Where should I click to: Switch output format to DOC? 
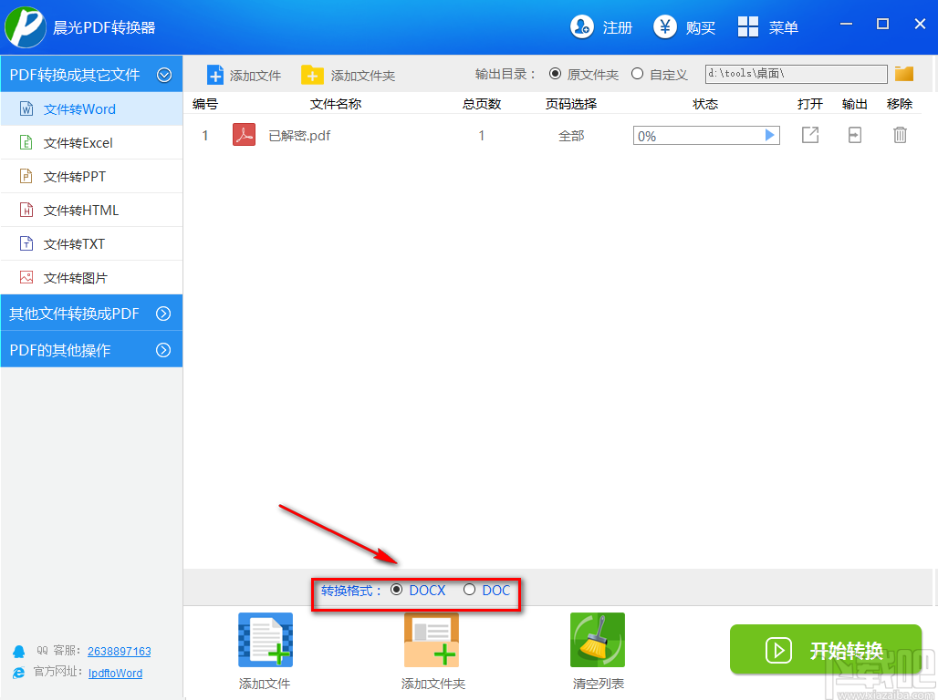(x=470, y=590)
